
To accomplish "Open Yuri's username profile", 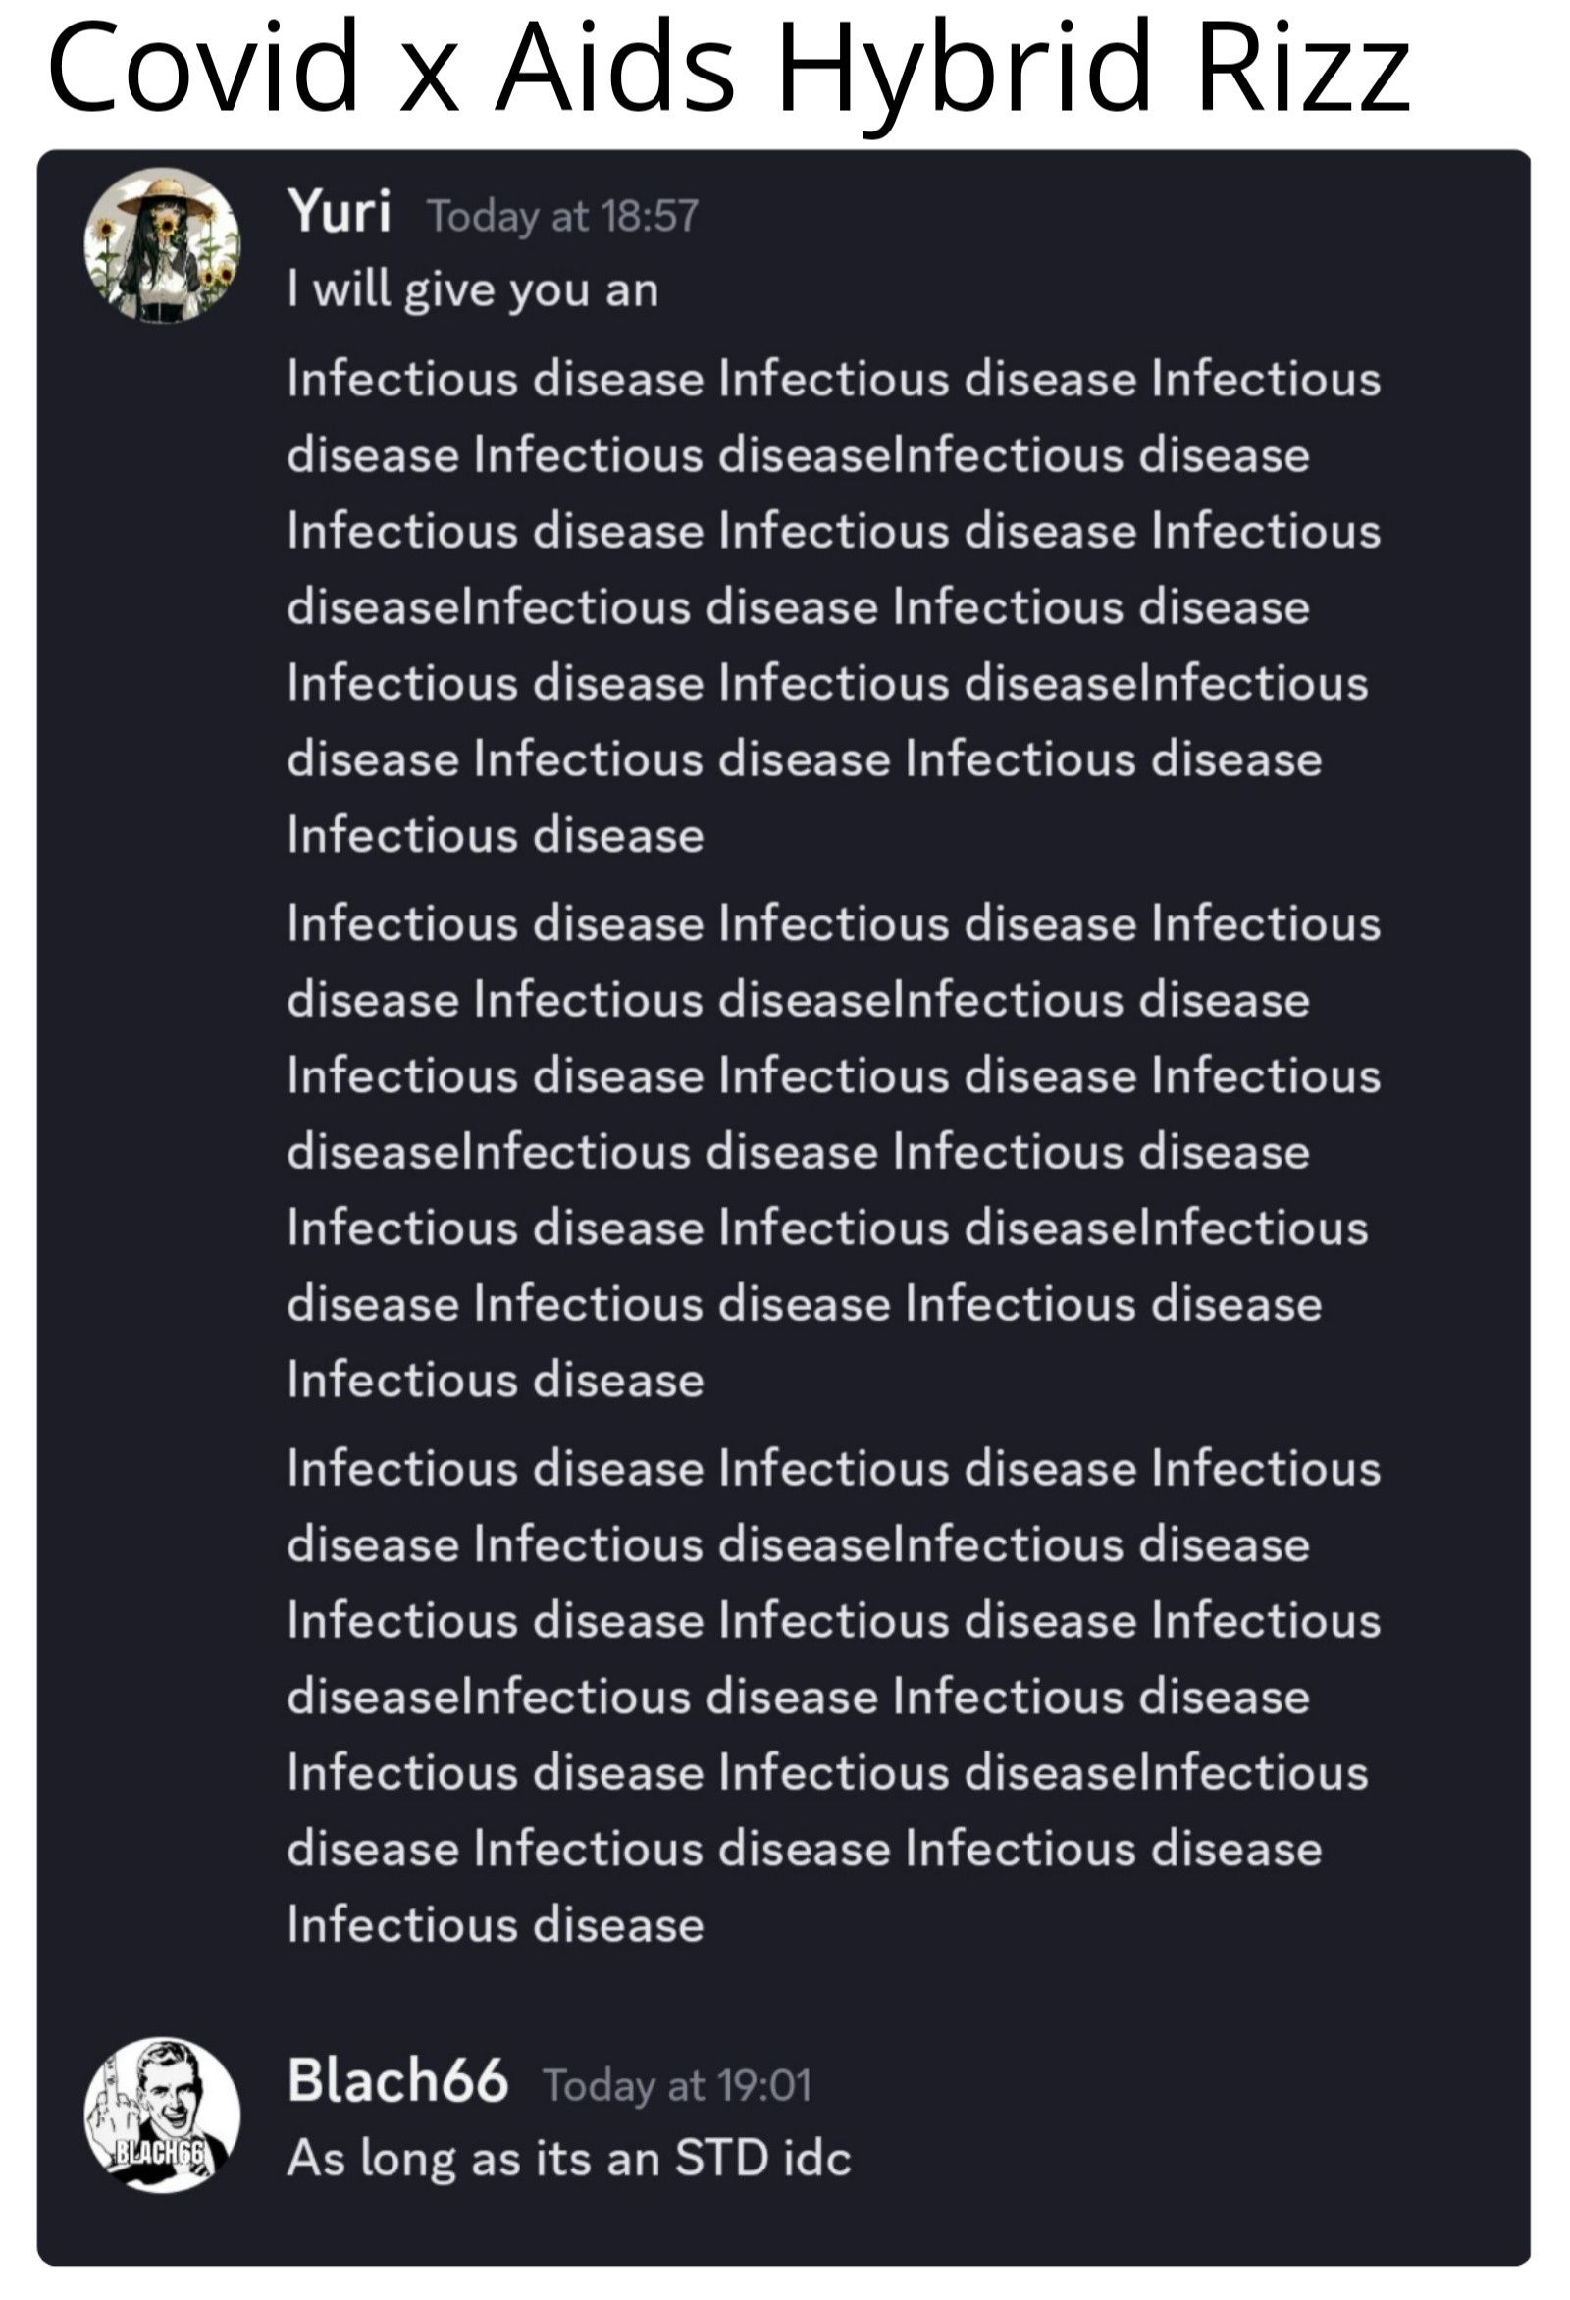I will click(x=339, y=211).
